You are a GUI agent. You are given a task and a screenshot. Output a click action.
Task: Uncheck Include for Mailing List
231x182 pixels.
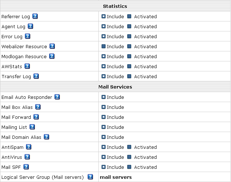(x=104, y=127)
